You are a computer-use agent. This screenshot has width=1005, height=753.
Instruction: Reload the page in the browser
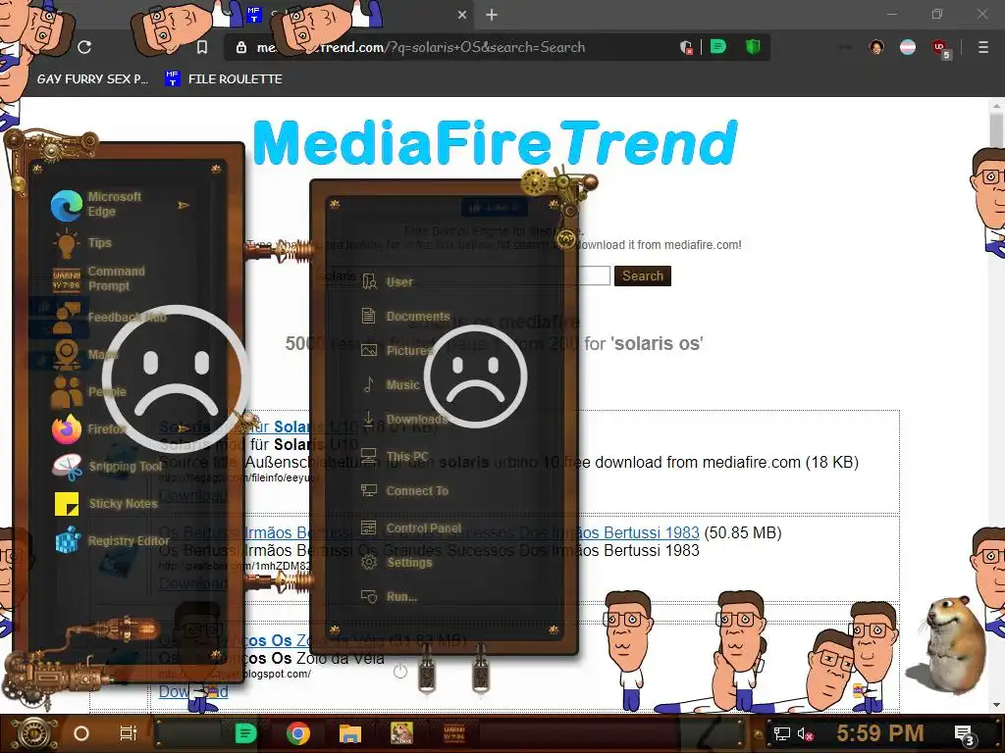tap(84, 47)
